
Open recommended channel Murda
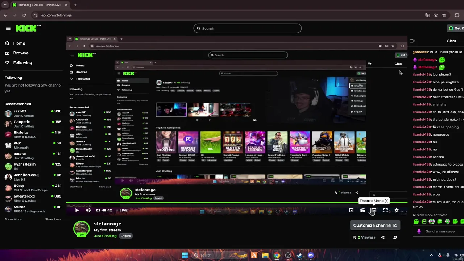point(33,209)
